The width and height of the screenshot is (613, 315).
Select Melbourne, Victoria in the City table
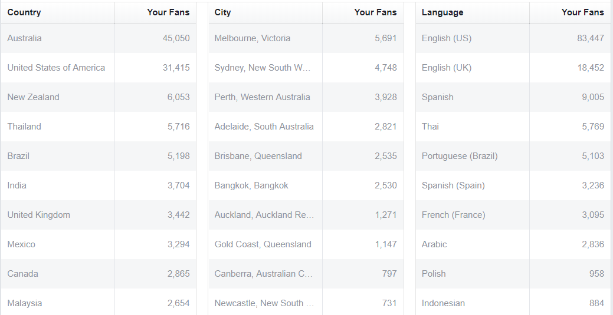(x=306, y=38)
